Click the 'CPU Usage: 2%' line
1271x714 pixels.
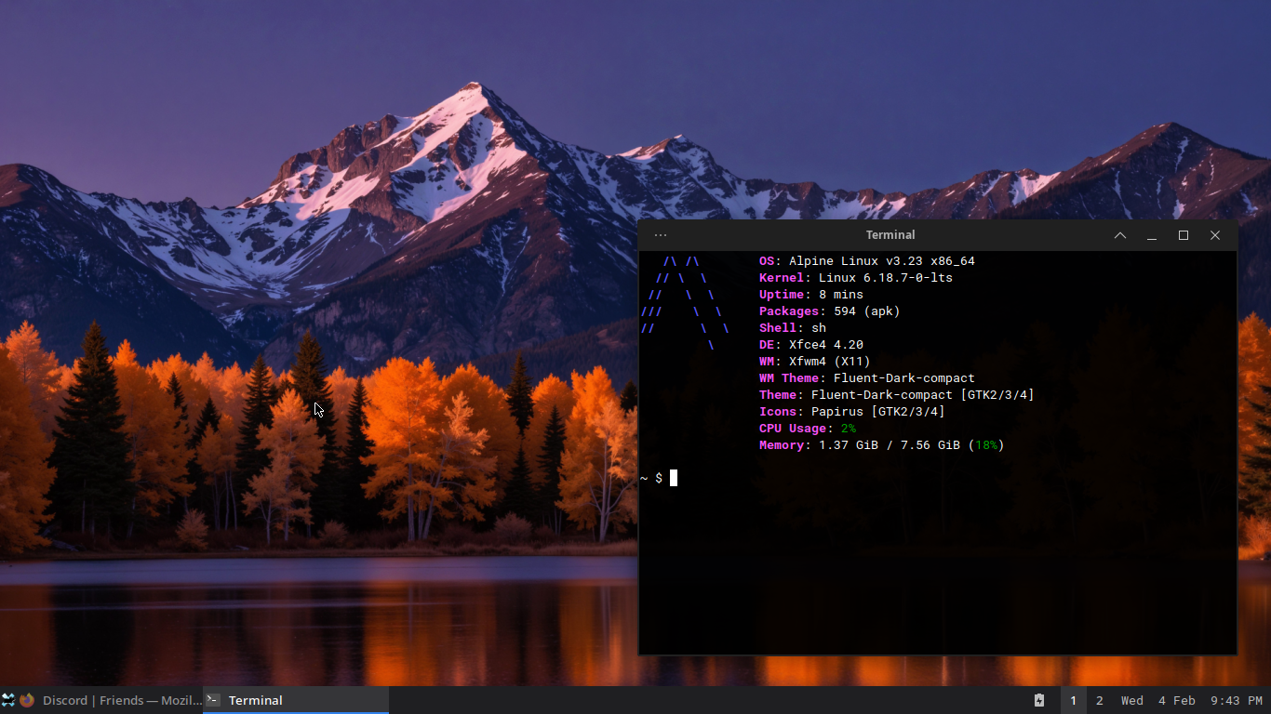(808, 429)
